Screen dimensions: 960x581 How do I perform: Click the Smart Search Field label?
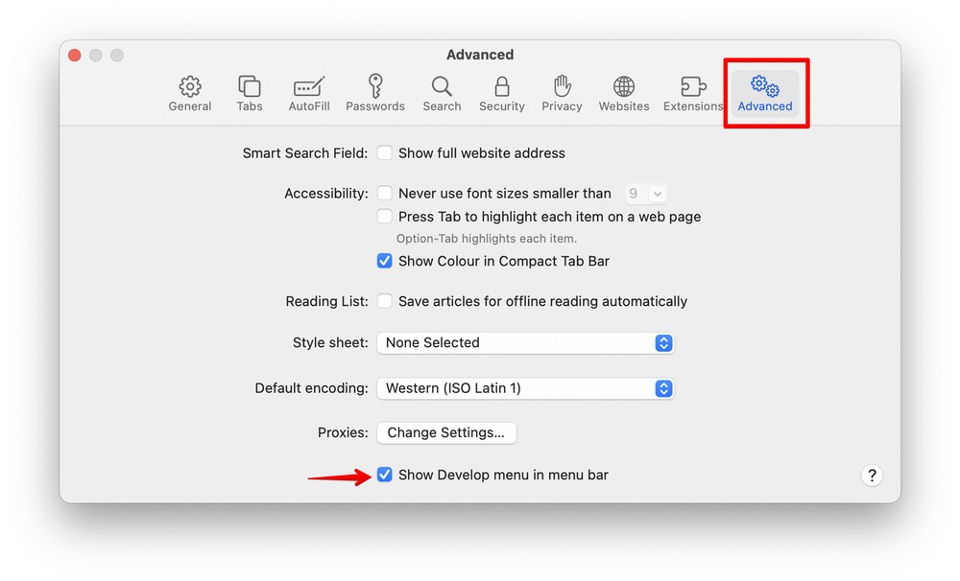[305, 153]
